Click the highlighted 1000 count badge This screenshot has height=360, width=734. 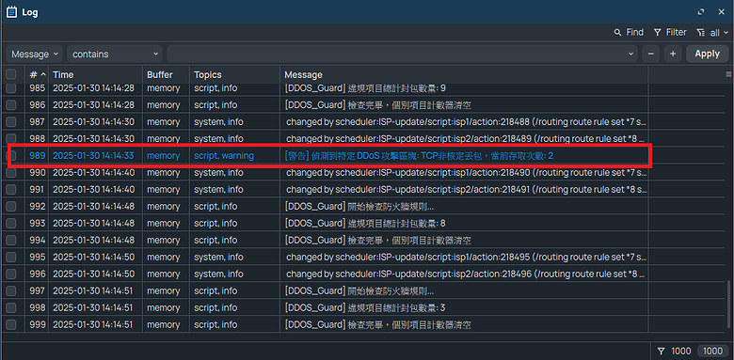[713, 351]
